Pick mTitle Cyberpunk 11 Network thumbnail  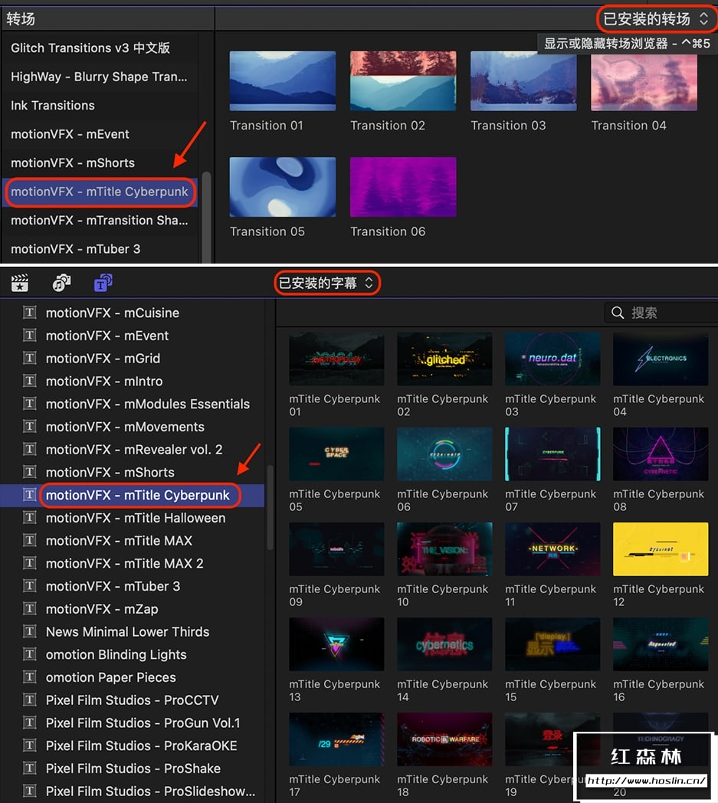(x=552, y=549)
